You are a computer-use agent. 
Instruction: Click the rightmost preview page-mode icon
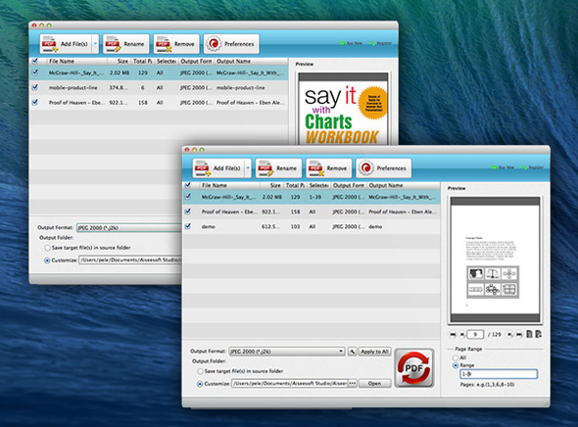click(539, 334)
